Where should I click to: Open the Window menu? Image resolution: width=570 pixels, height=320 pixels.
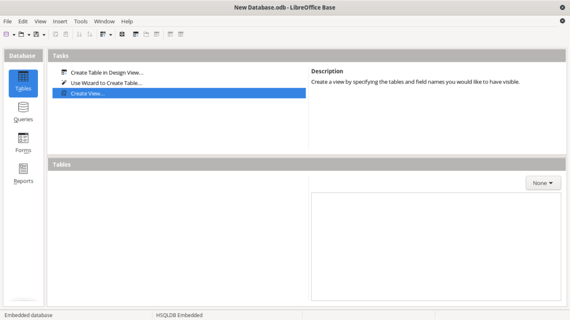click(104, 21)
